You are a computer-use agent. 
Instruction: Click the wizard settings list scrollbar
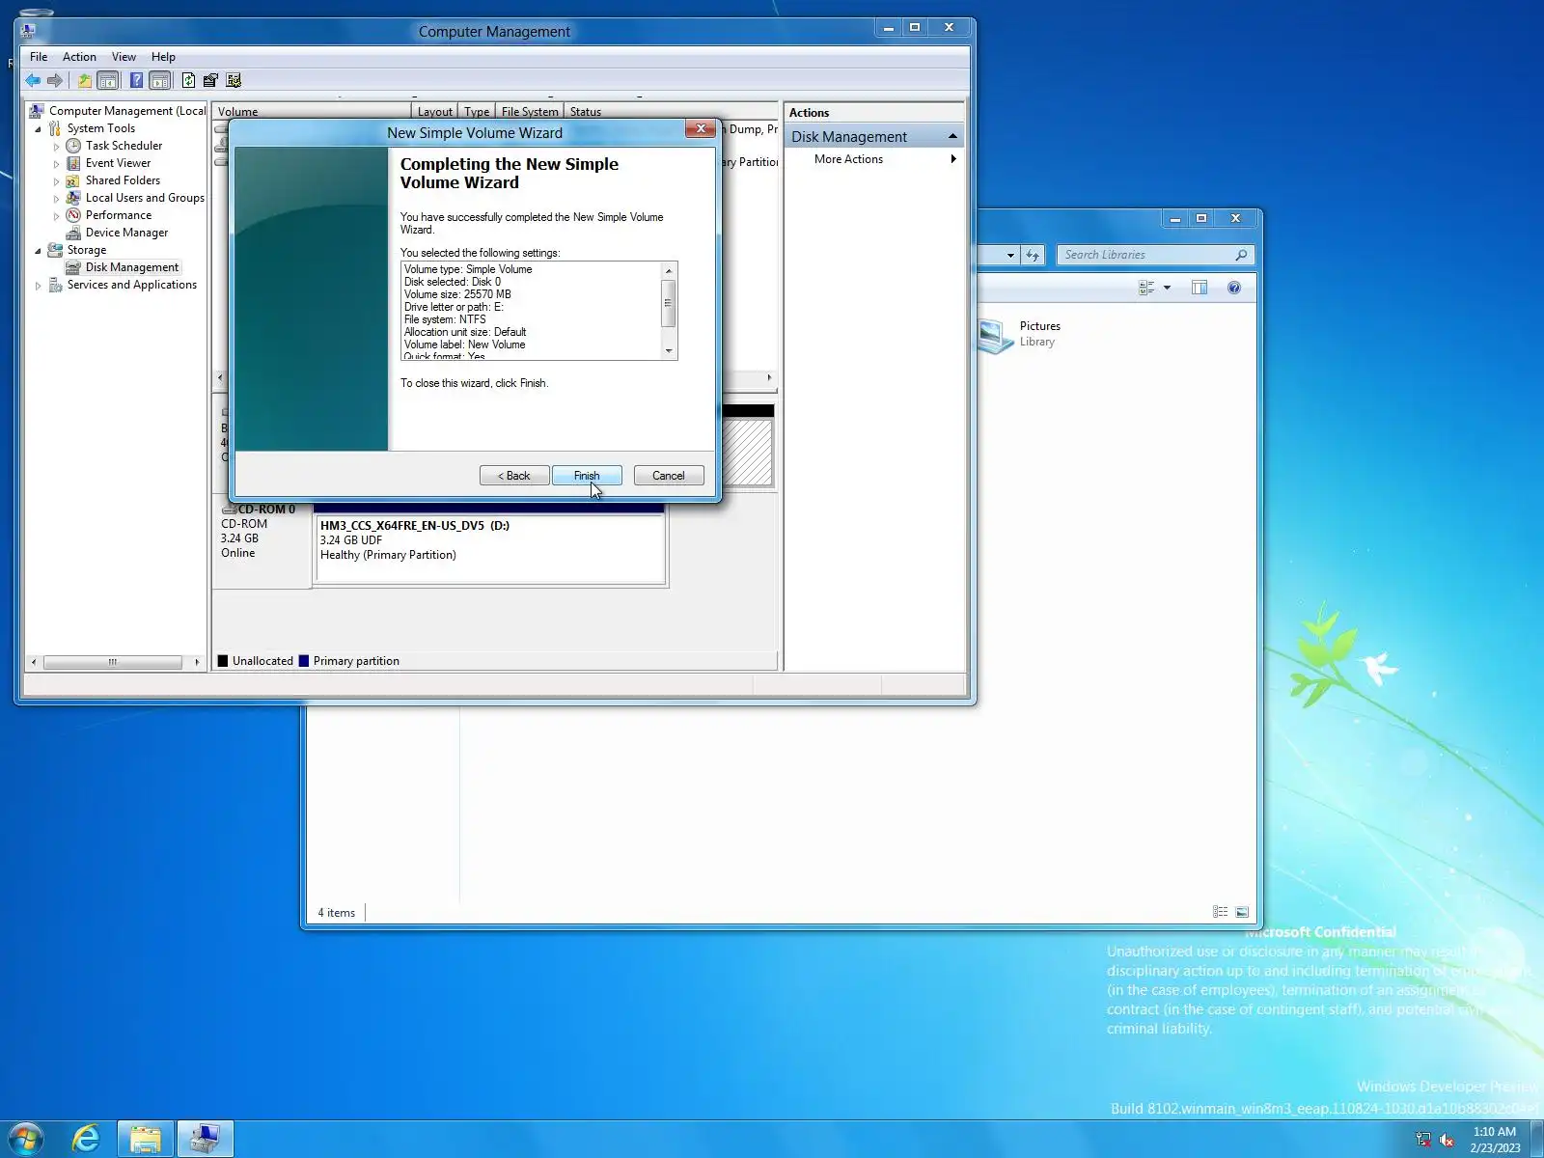(x=668, y=303)
